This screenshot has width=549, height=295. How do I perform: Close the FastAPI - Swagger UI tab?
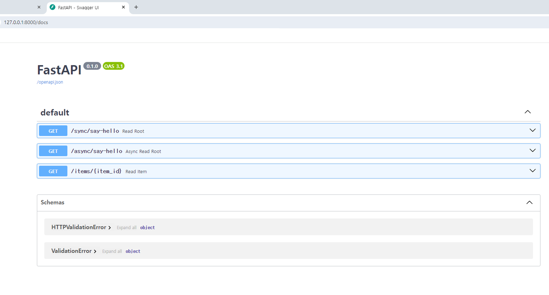(x=123, y=7)
